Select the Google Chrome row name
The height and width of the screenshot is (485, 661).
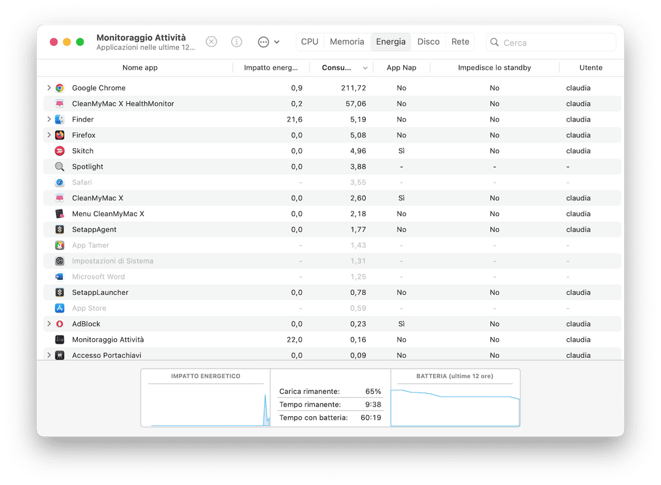click(x=99, y=88)
